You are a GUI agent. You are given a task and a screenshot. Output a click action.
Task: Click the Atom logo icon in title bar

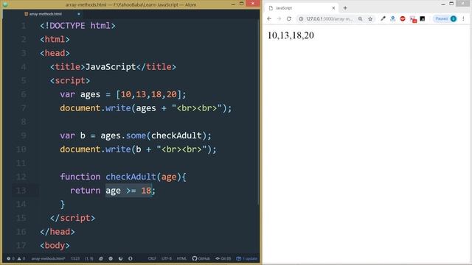[5, 4]
